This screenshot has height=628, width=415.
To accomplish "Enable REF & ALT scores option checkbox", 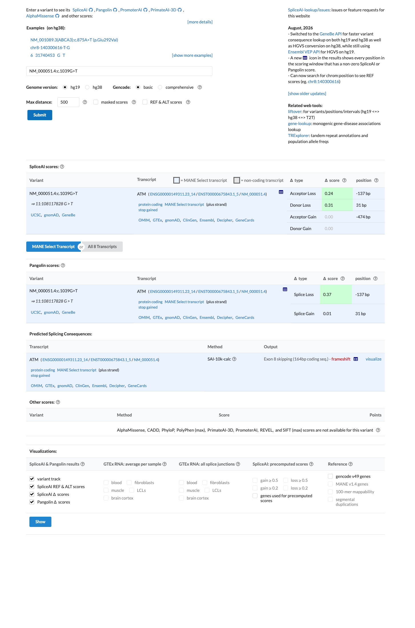I will pyautogui.click(x=145, y=102).
